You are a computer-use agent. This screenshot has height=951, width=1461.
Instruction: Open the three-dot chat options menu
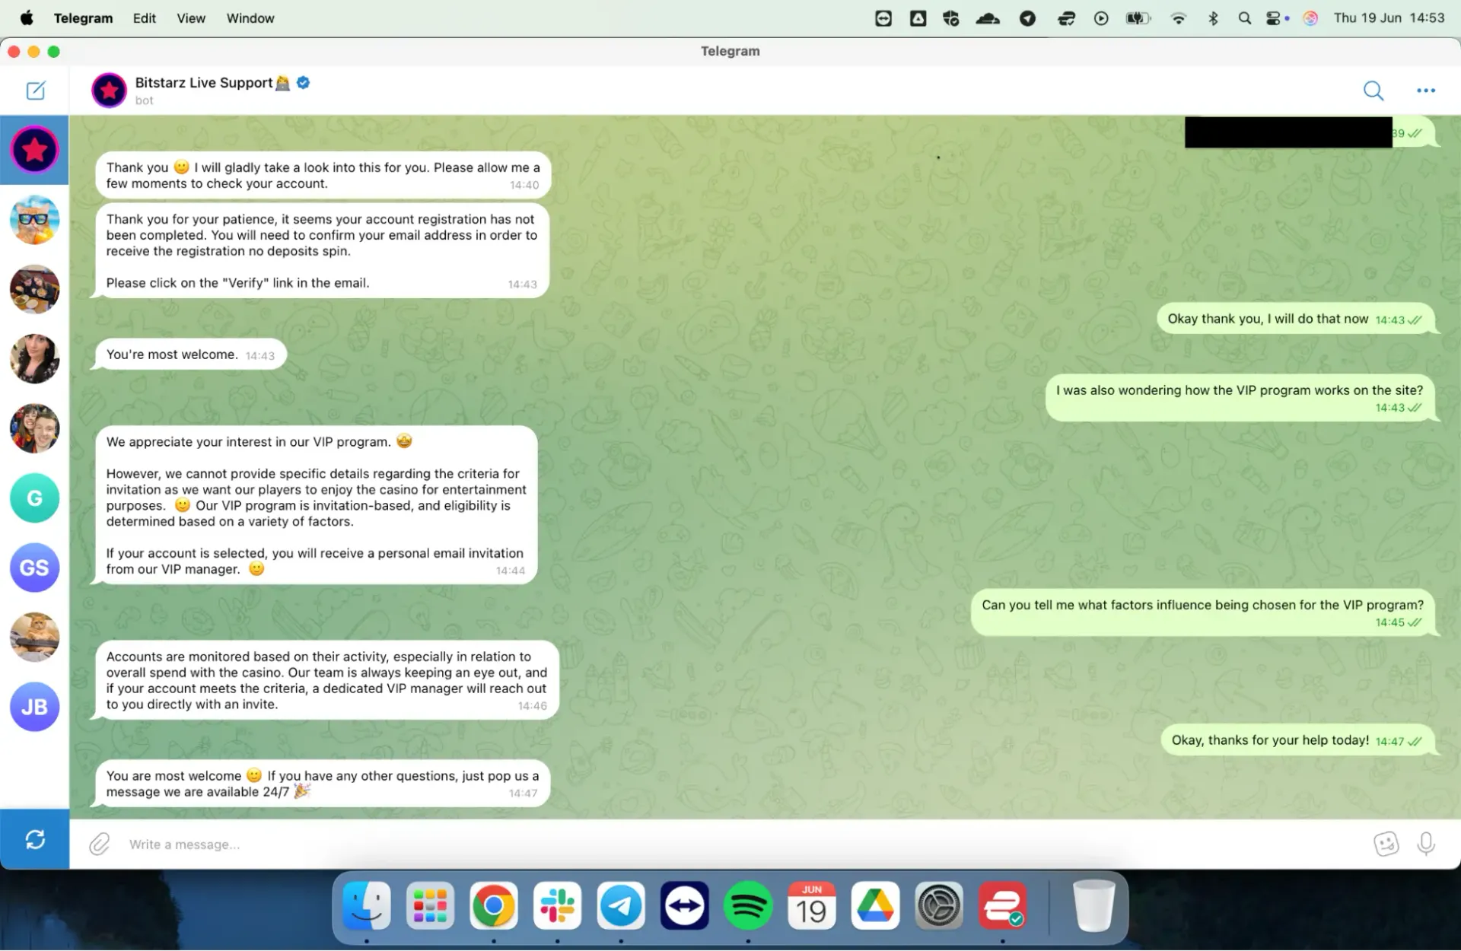[x=1426, y=91]
